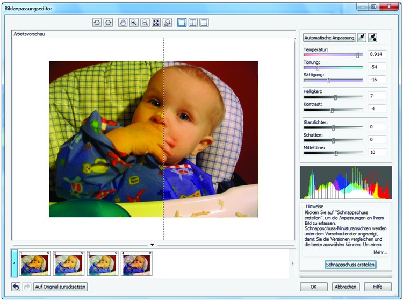Rotate image clockwise with toolbar icon
This screenshot has width=403, height=300.
pos(107,23)
